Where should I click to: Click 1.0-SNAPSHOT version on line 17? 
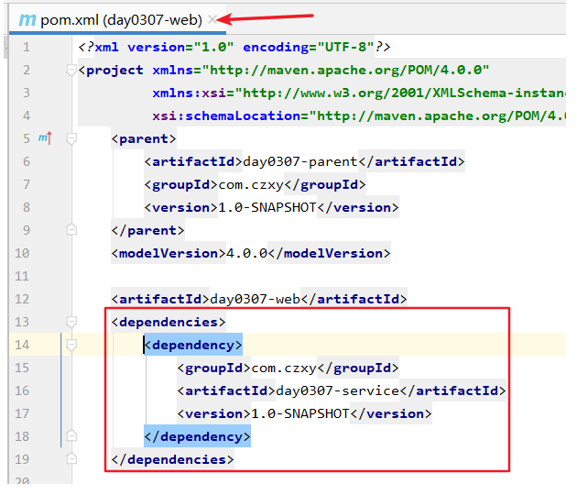(x=299, y=413)
